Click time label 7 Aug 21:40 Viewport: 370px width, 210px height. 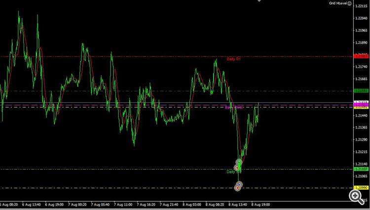tap(169, 205)
